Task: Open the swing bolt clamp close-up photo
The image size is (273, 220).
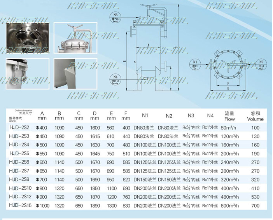Action: pos(27,73)
